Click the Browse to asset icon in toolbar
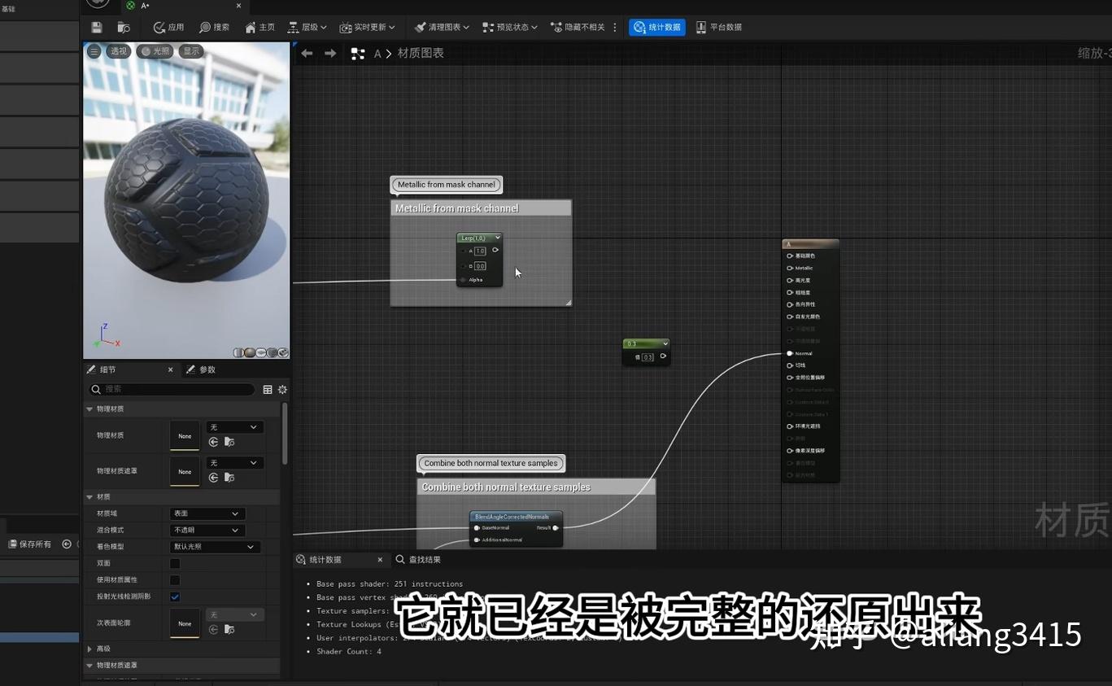Image resolution: width=1112 pixels, height=686 pixels. (124, 27)
